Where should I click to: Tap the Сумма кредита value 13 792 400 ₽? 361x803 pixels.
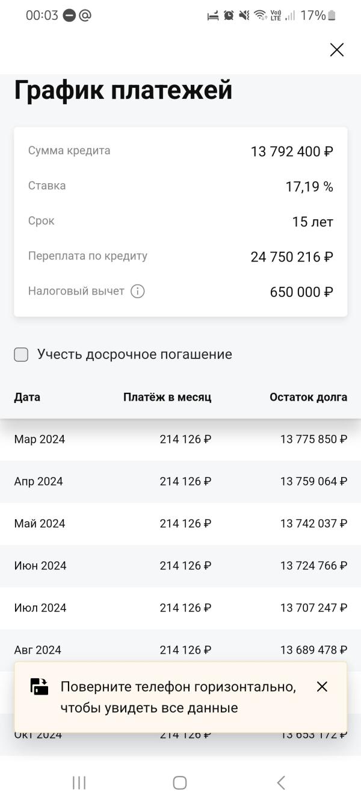292,152
